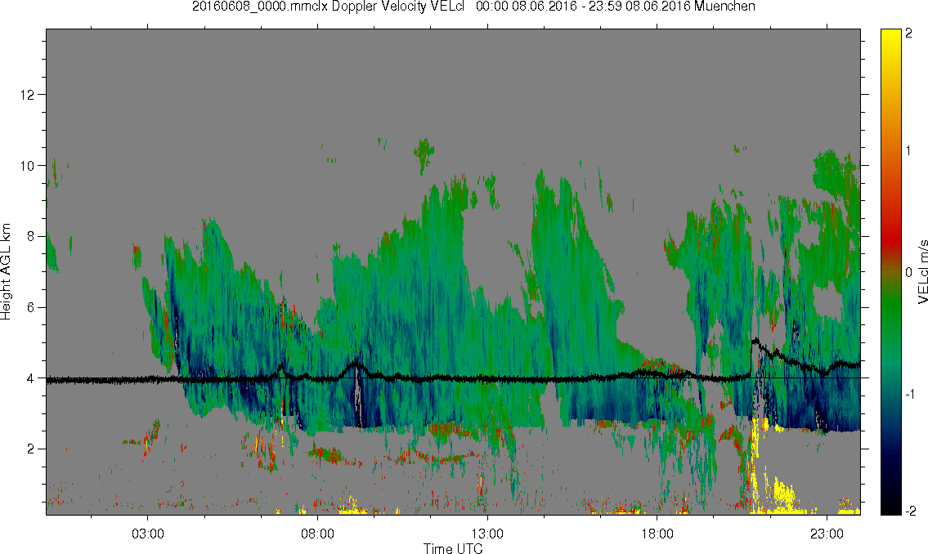Click the 03:00 time axis label
This screenshot has width=928, height=554.
[x=147, y=534]
